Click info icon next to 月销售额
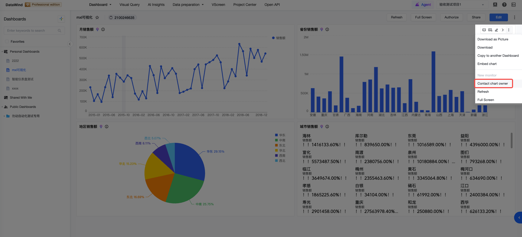Screen dimensions: 522x237 click(103, 29)
